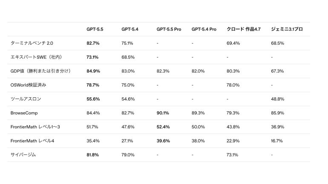Select the FrontierMath レベル1〜3 row label
The image size is (328, 184).
click(35, 127)
